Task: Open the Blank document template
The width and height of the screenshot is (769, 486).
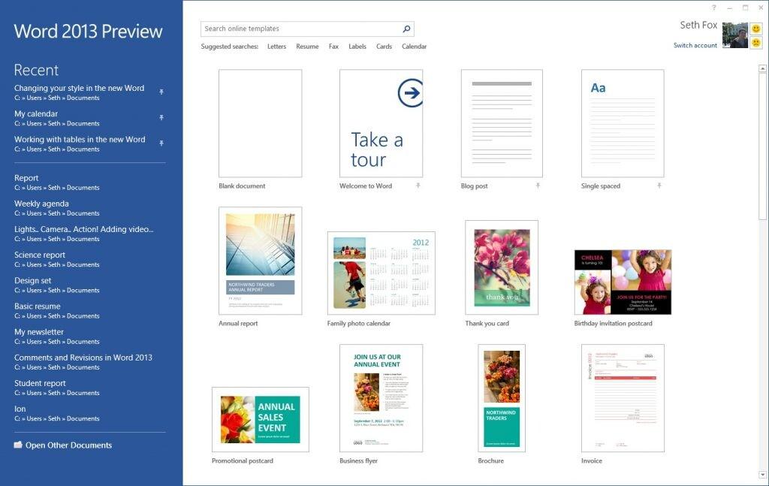Action: (259, 122)
